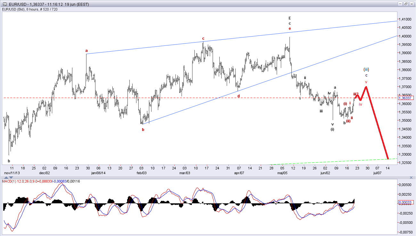Click the 'dec/02' date axis label

click(x=45, y=173)
